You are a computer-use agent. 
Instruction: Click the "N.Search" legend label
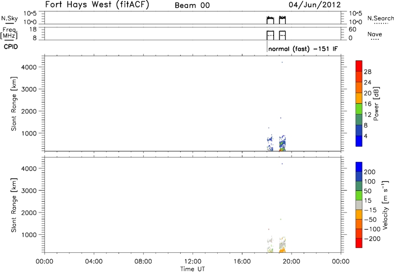[x=381, y=18]
